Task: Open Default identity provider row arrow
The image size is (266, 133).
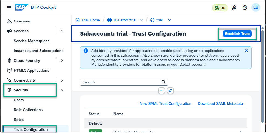Action: tap(240, 132)
